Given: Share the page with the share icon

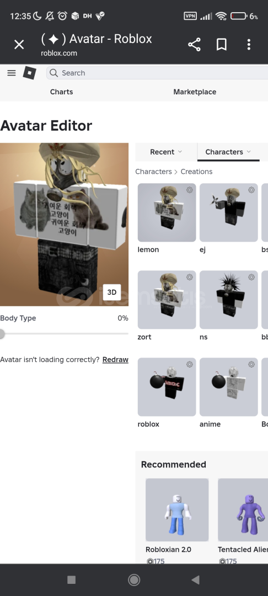Looking at the screenshot, I should point(194,45).
